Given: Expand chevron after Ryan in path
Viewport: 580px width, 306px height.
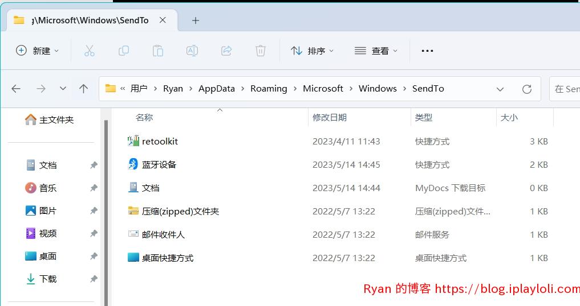Looking at the screenshot, I should click(190, 89).
